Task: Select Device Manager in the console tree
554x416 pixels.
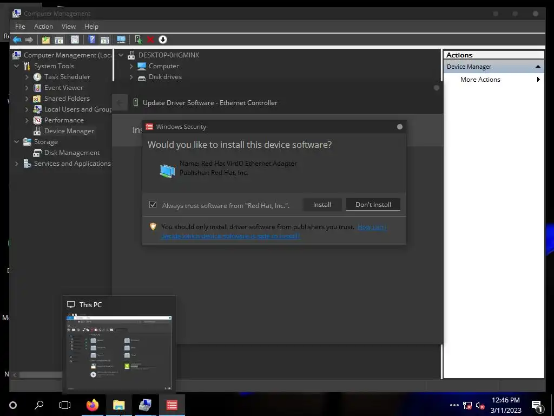Action: coord(69,131)
